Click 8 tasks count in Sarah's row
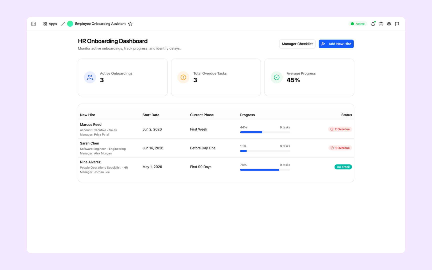The width and height of the screenshot is (432, 270). (x=285, y=146)
